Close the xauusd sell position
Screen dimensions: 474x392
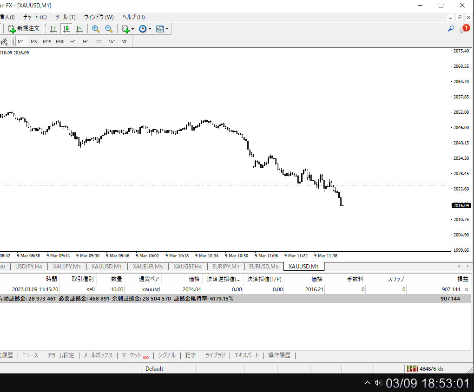point(466,289)
